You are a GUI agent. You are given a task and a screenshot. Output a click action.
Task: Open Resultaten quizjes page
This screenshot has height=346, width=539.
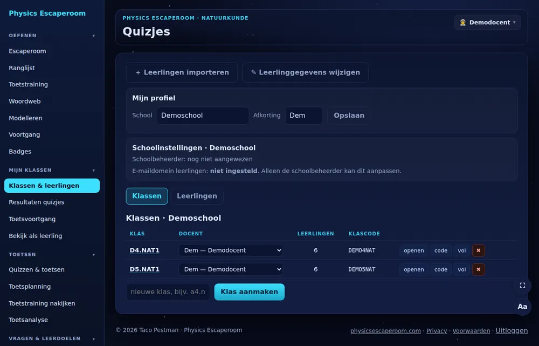pyautogui.click(x=52, y=202)
